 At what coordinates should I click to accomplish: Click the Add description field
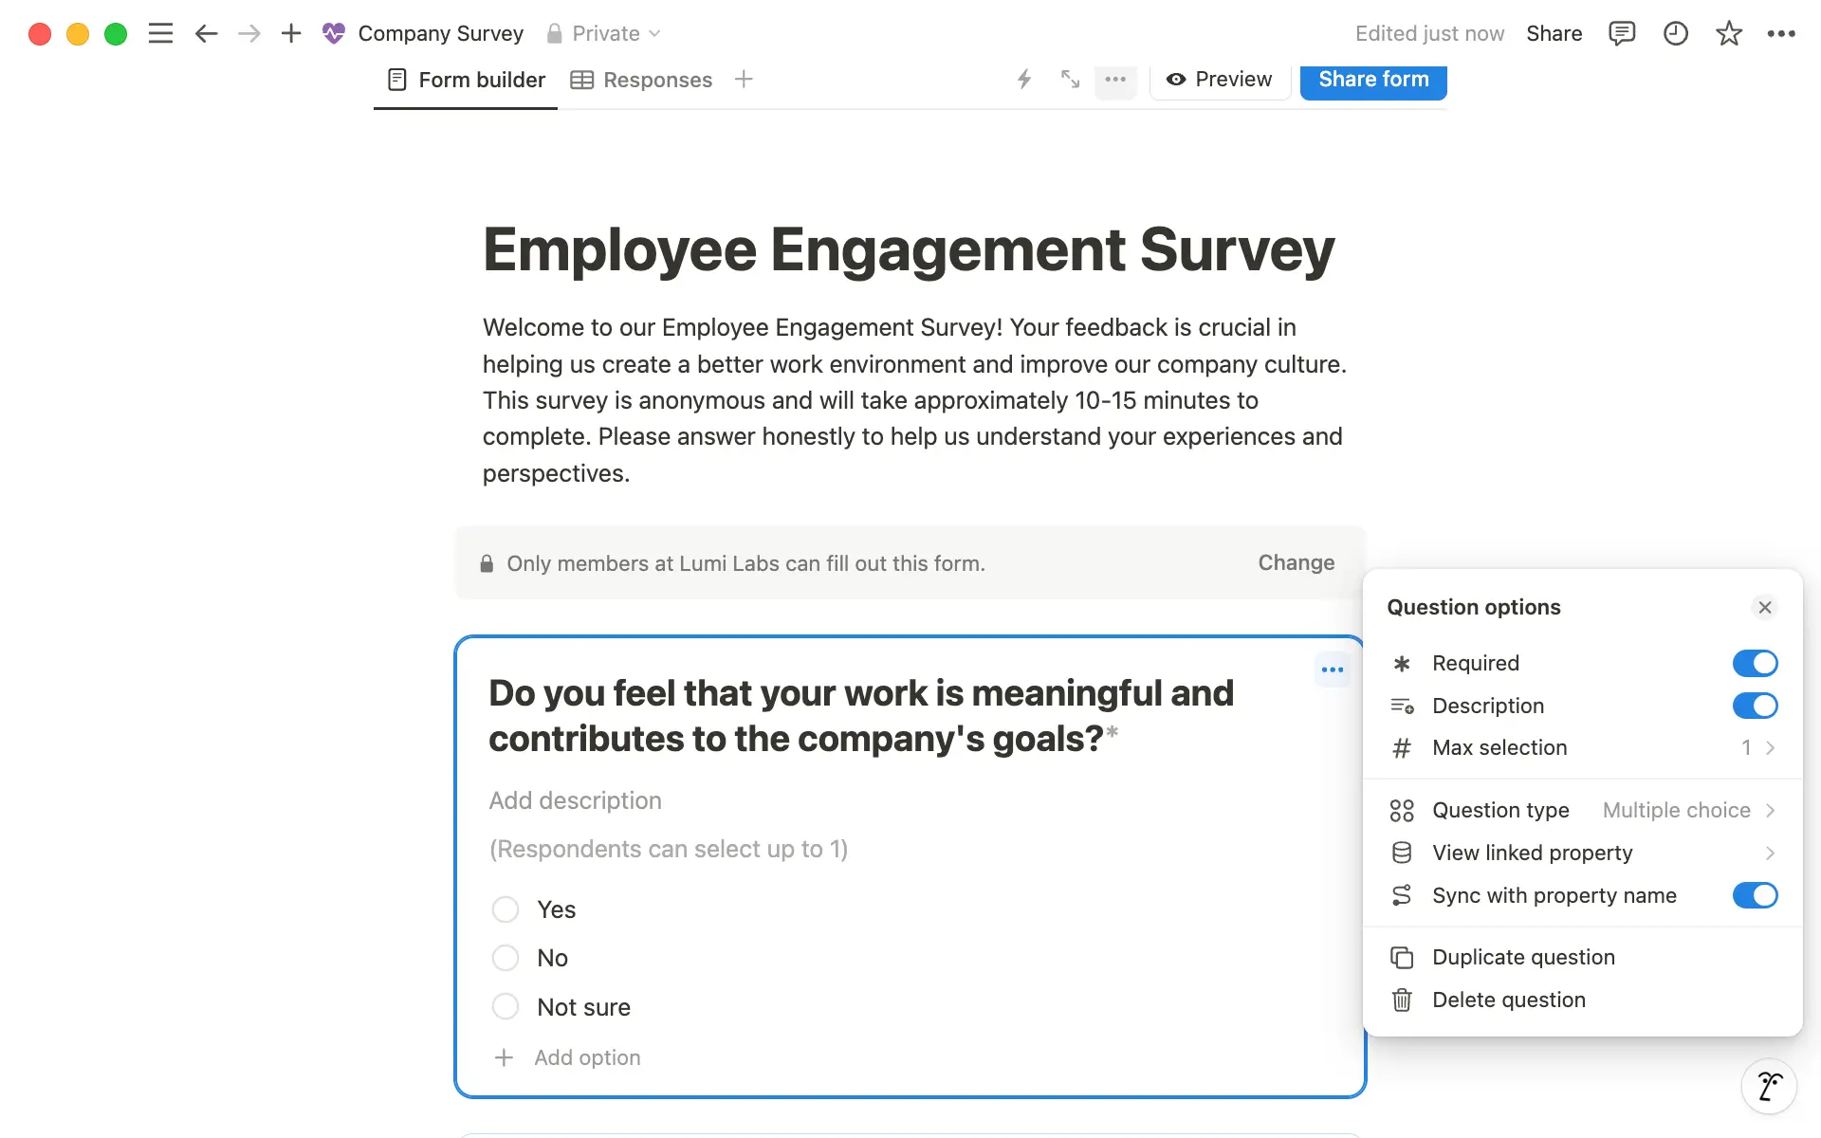pos(575,799)
